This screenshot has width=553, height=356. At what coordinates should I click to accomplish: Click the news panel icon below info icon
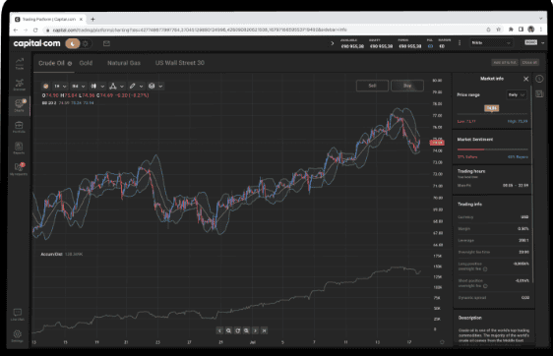(539, 93)
